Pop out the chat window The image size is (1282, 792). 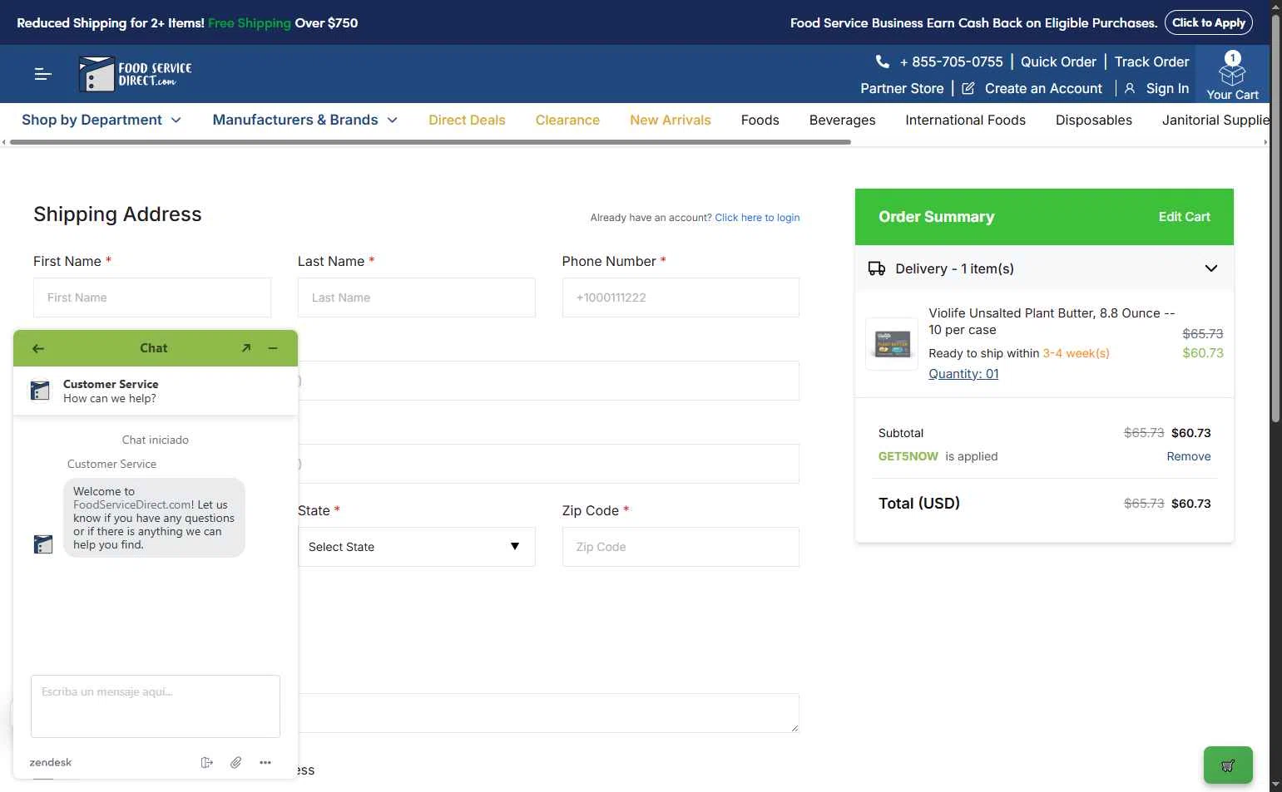pos(246,348)
